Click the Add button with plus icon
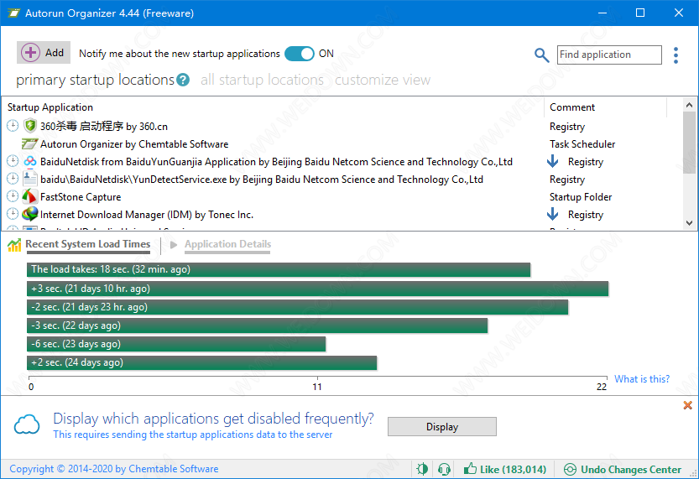The height and width of the screenshot is (479, 699). (44, 53)
